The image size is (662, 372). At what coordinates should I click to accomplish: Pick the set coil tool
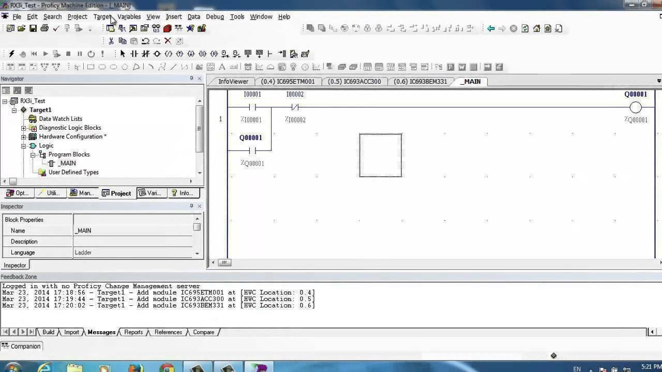click(202, 53)
